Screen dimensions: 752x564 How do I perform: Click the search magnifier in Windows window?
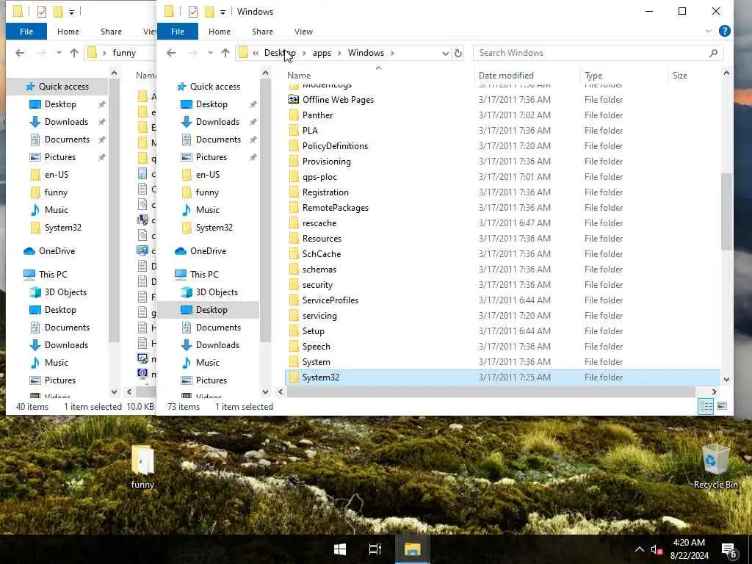tap(713, 53)
